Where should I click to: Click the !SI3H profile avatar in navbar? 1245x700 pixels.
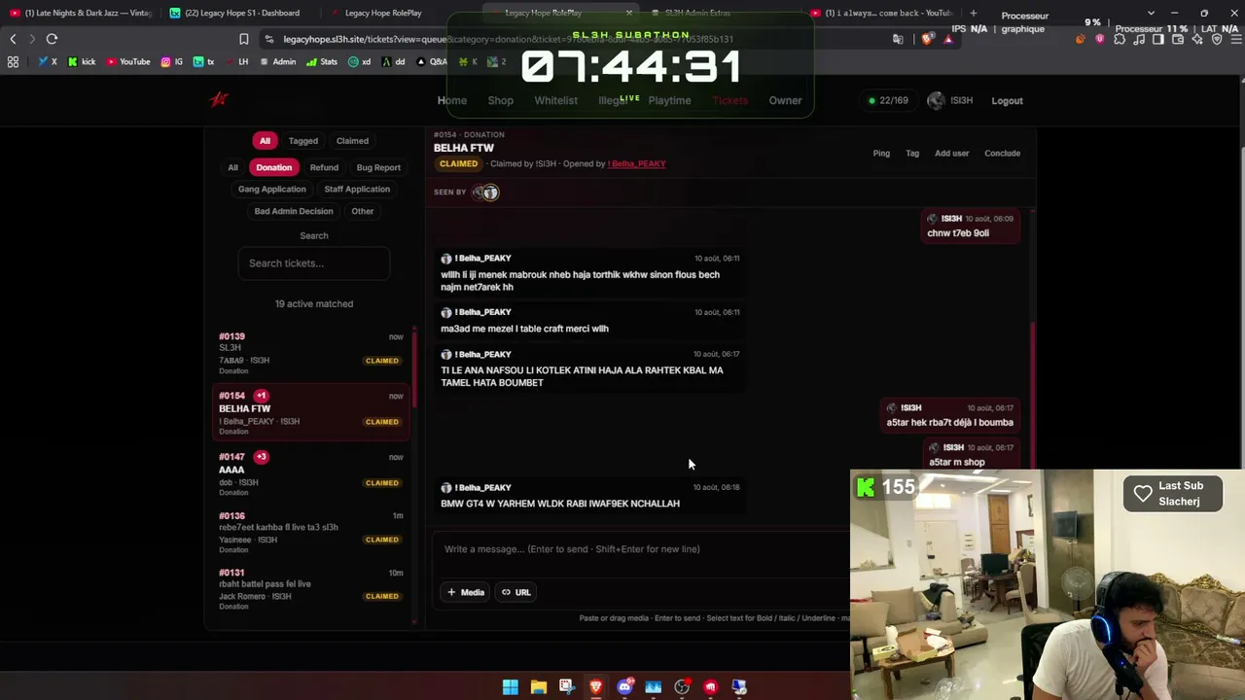(936, 100)
